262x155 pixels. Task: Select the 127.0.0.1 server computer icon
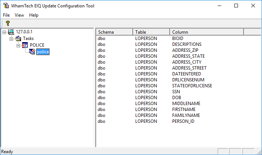coord(11,32)
